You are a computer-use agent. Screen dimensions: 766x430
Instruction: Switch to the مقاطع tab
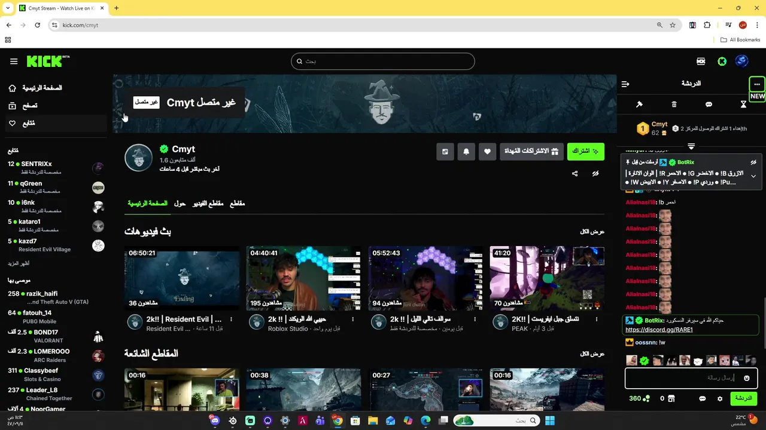[238, 204]
